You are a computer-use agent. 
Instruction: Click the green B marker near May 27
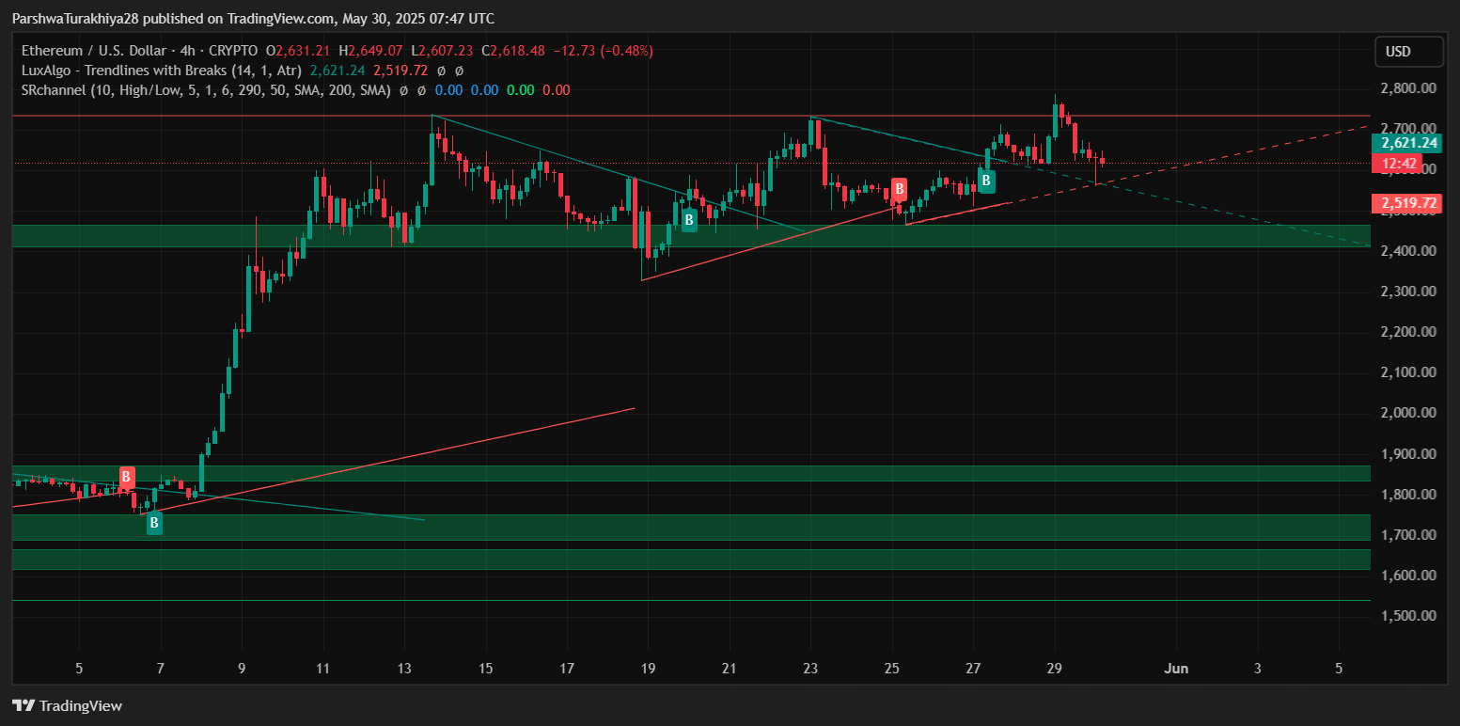986,181
